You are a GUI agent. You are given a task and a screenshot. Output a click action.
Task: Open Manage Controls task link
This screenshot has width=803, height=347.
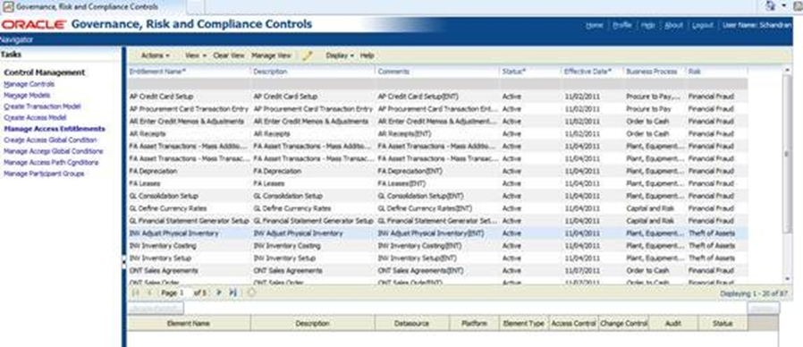tap(30, 84)
